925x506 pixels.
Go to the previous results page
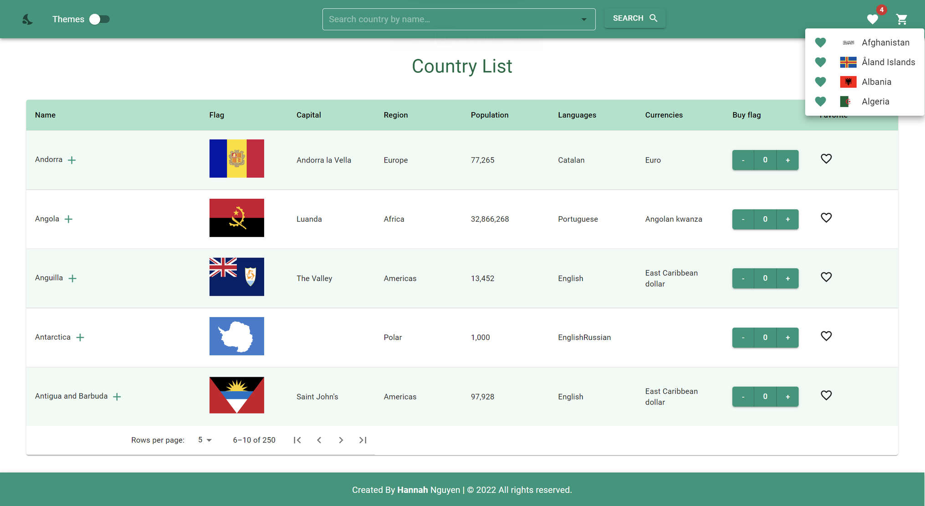point(319,440)
